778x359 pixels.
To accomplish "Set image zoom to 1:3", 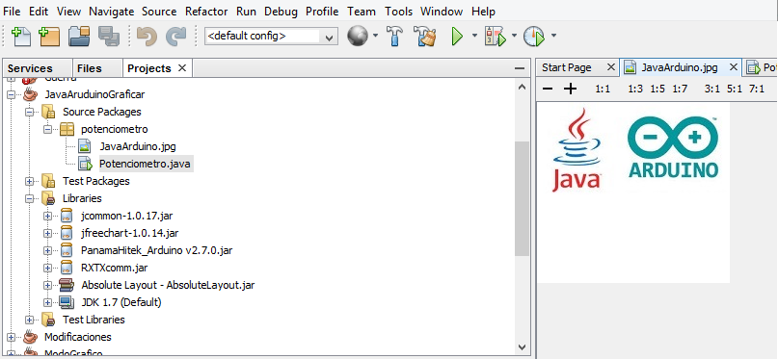I will pyautogui.click(x=635, y=90).
